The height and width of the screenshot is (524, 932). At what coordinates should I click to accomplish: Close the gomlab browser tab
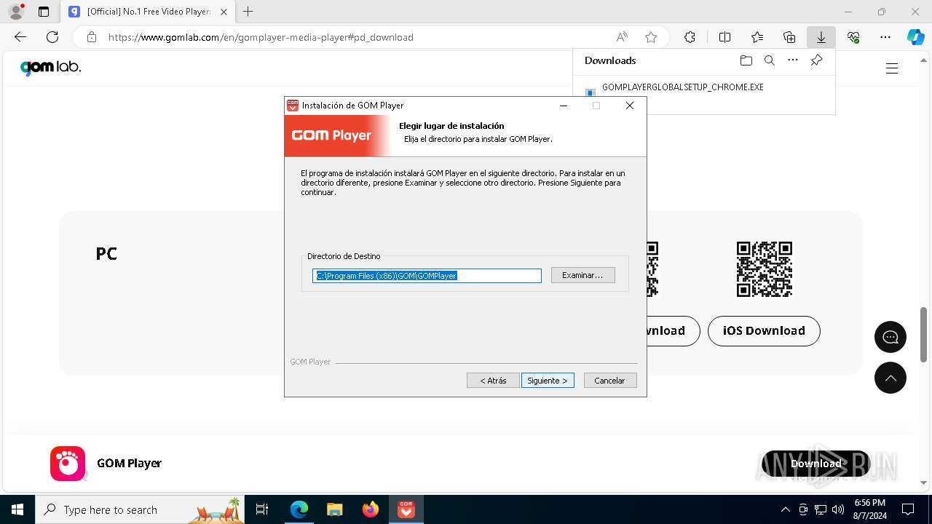click(224, 12)
